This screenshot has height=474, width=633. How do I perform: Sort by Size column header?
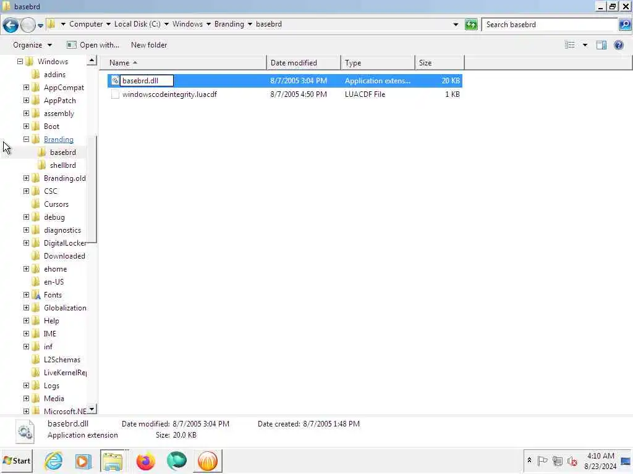point(440,63)
